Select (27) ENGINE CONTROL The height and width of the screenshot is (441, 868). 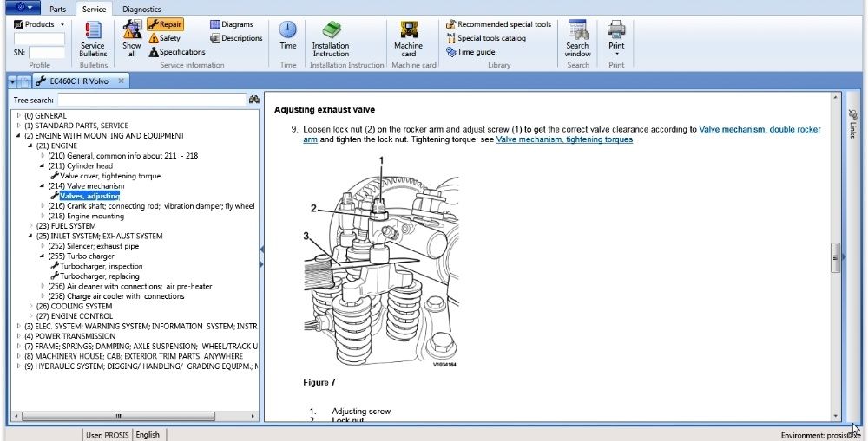[74, 315]
